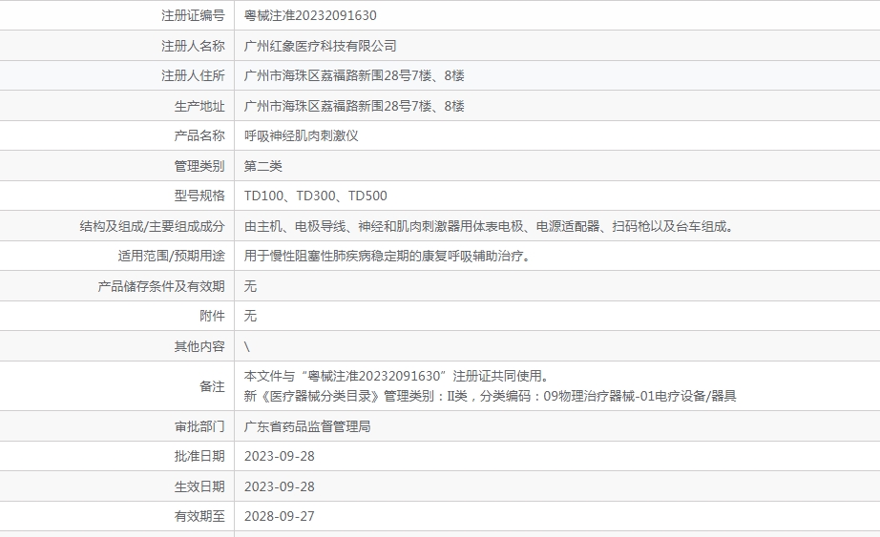Click the 备注 label
The width and height of the screenshot is (880, 537).
point(212,386)
